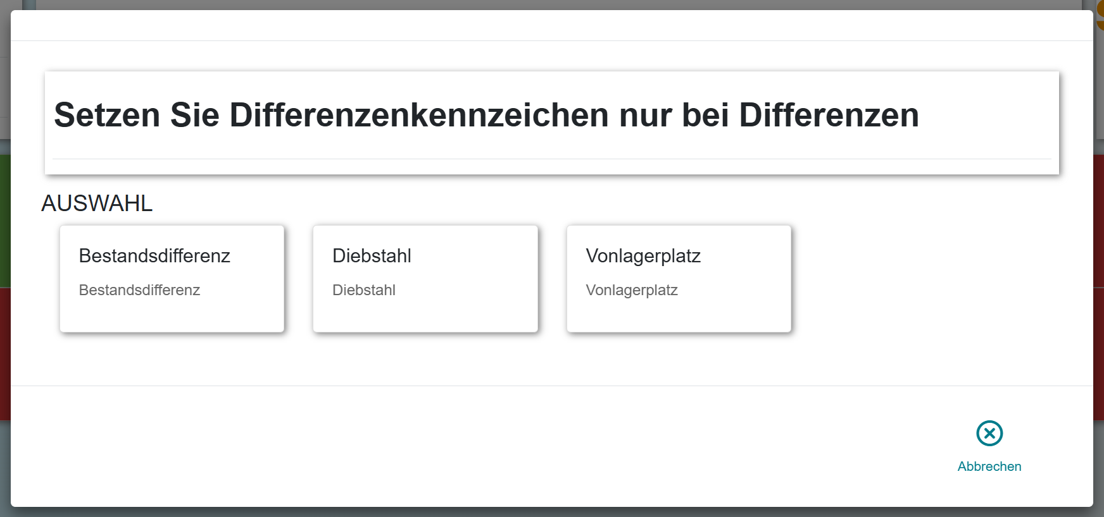Click the circled X cancel icon
The height and width of the screenshot is (517, 1104).
[989, 434]
